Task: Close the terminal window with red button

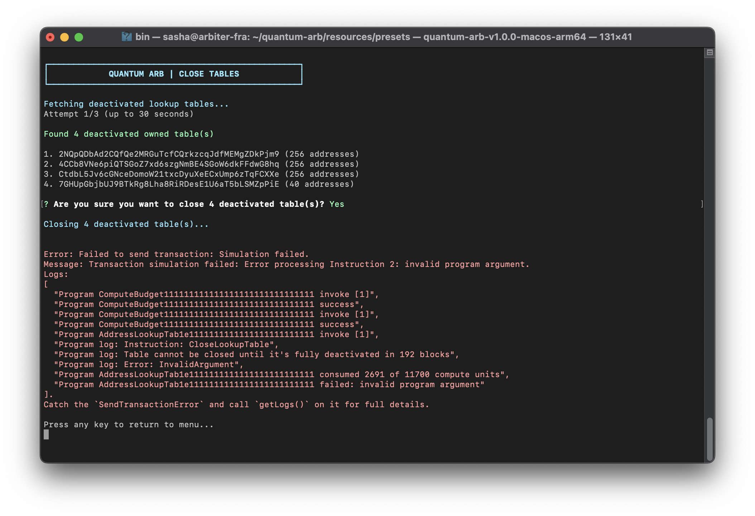Action: click(50, 37)
